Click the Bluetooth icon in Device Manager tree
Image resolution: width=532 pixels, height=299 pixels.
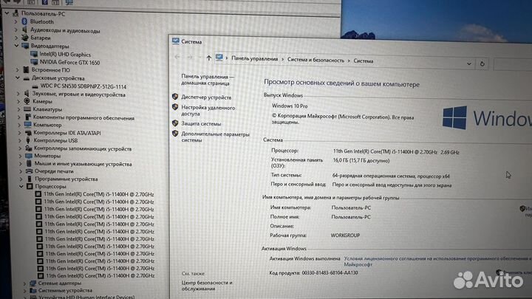[24, 21]
